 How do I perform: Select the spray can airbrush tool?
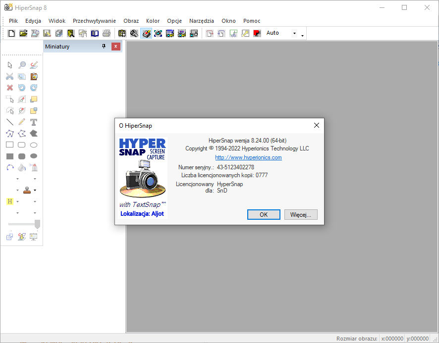(34, 168)
